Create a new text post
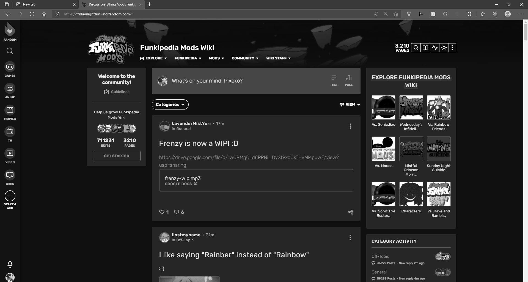 [x=334, y=81]
